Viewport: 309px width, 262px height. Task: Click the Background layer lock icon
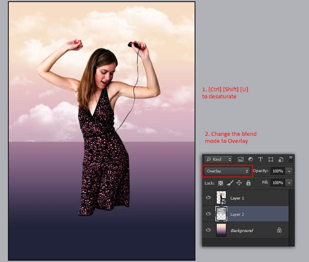279,230
